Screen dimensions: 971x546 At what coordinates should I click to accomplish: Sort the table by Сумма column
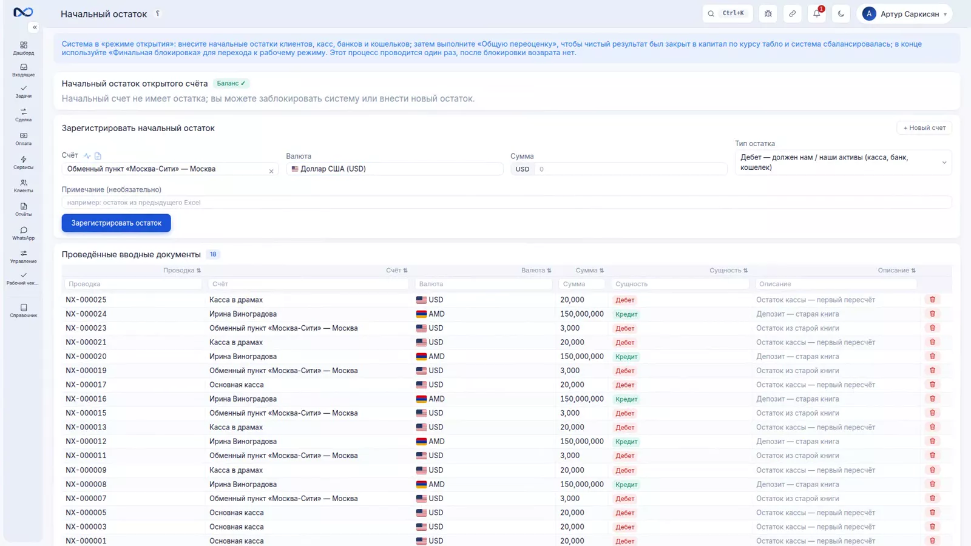(x=590, y=271)
